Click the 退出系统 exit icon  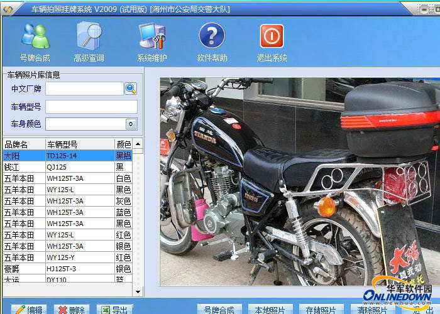[272, 42]
